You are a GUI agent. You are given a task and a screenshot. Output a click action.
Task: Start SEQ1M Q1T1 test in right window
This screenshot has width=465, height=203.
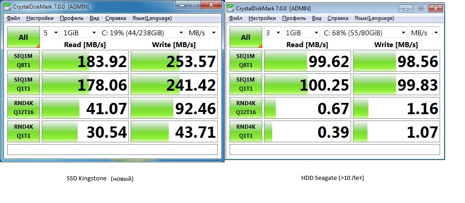(x=245, y=84)
